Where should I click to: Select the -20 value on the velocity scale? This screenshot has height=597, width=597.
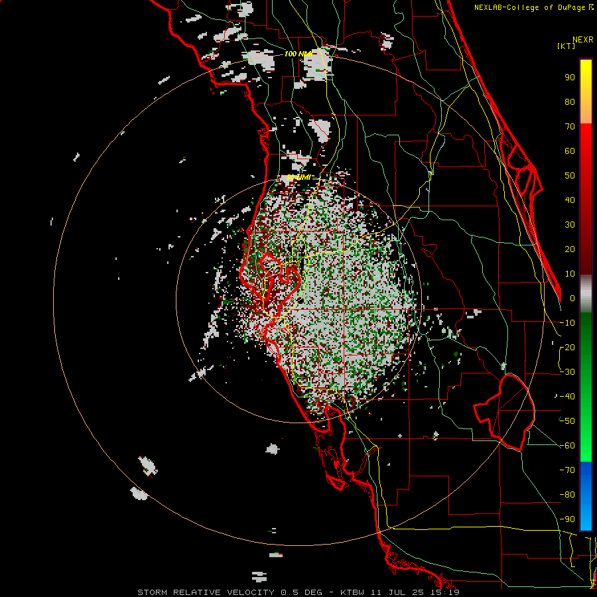point(567,347)
